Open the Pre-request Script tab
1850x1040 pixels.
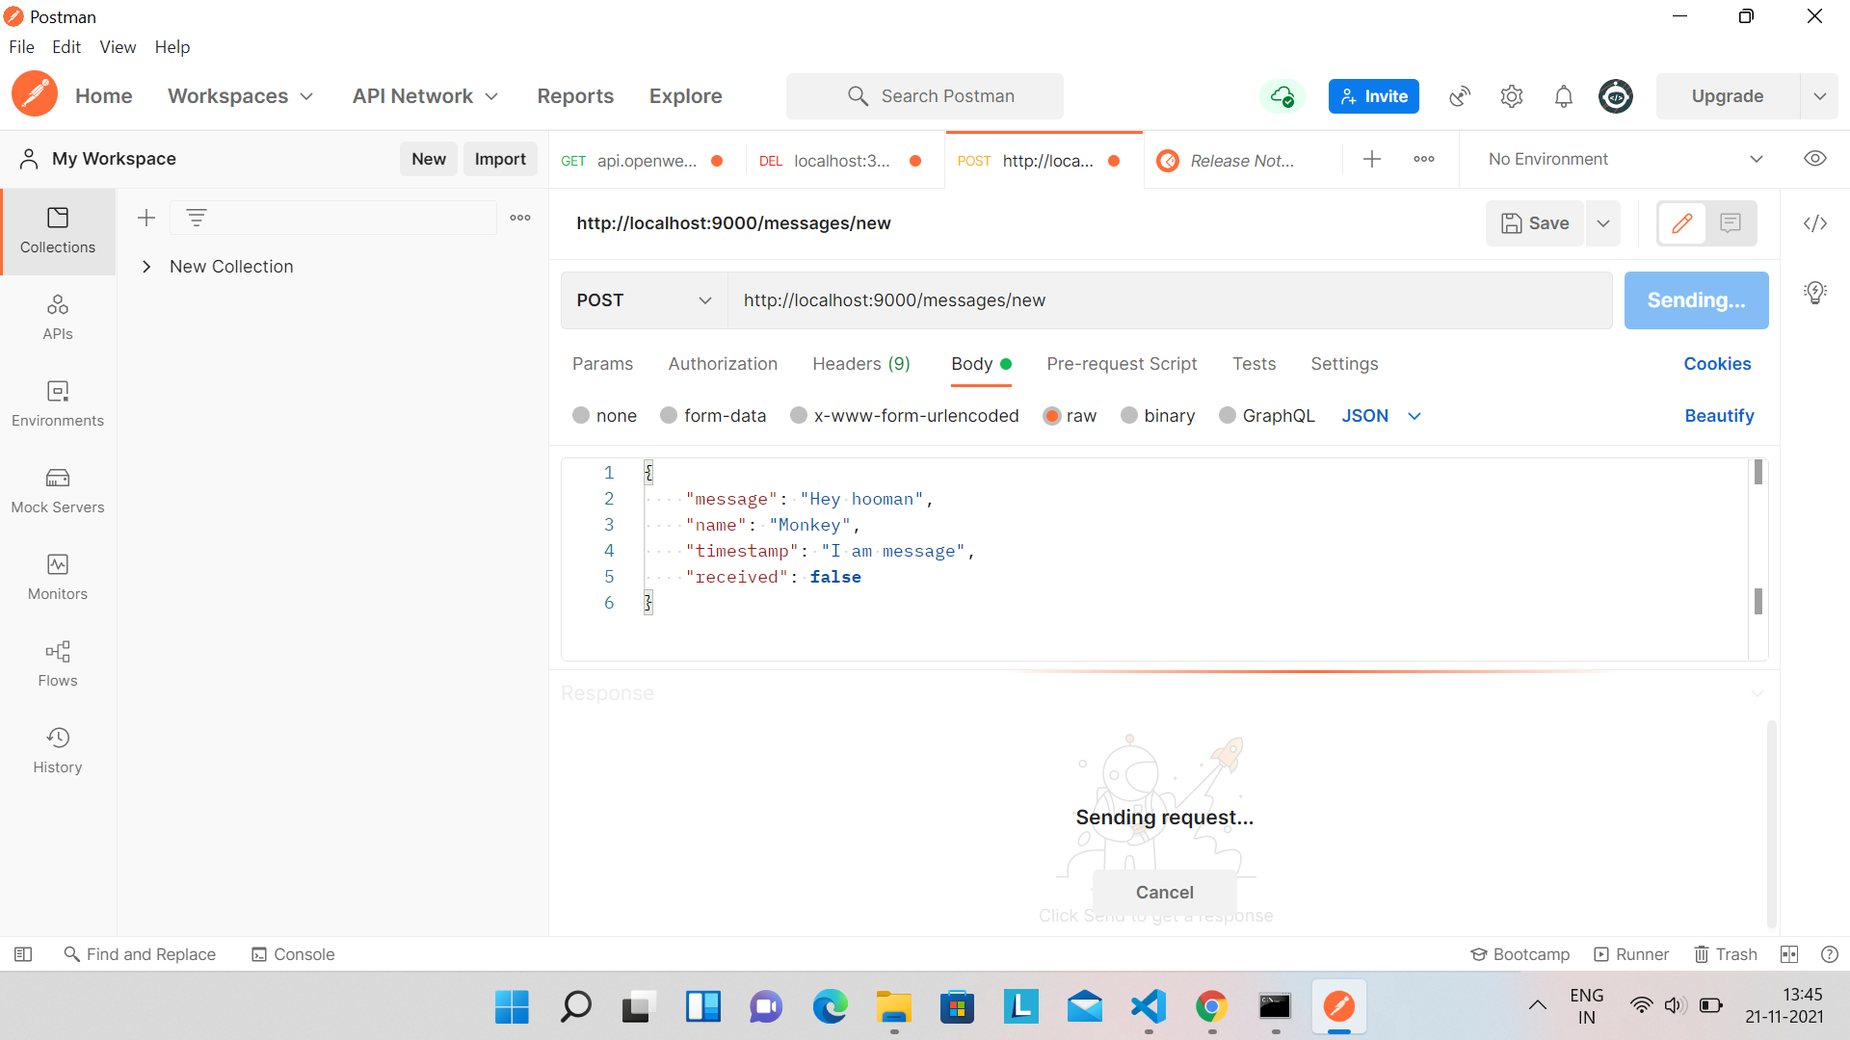pos(1122,364)
